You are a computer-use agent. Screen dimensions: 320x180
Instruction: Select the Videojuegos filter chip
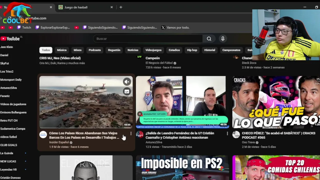pos(153,50)
